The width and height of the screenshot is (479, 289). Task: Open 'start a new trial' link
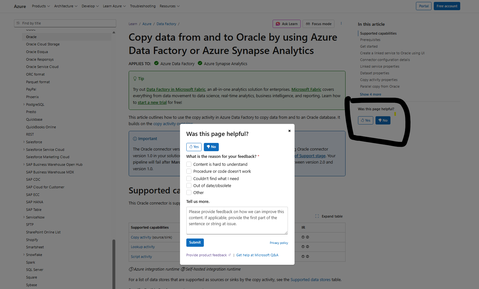point(152,103)
